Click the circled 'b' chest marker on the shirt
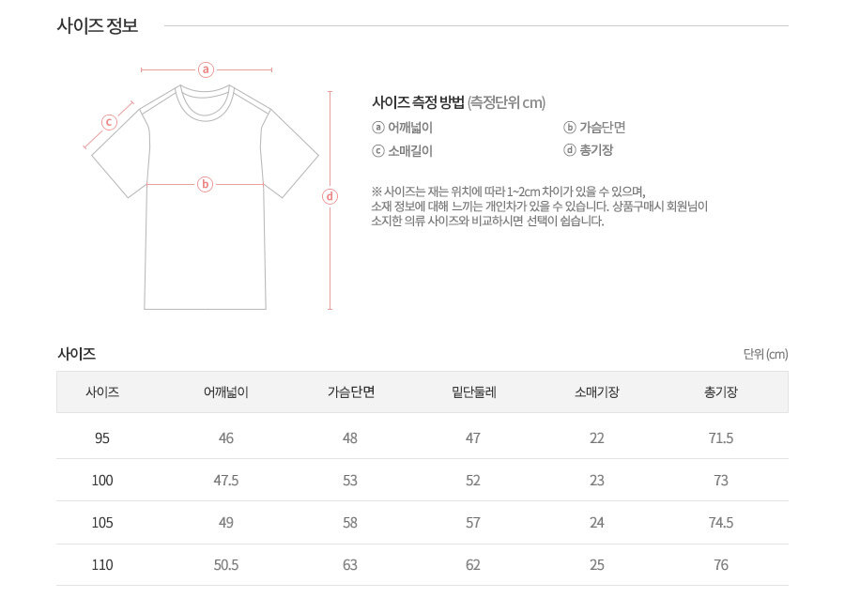Viewport: 845px width, 598px height. click(x=205, y=184)
